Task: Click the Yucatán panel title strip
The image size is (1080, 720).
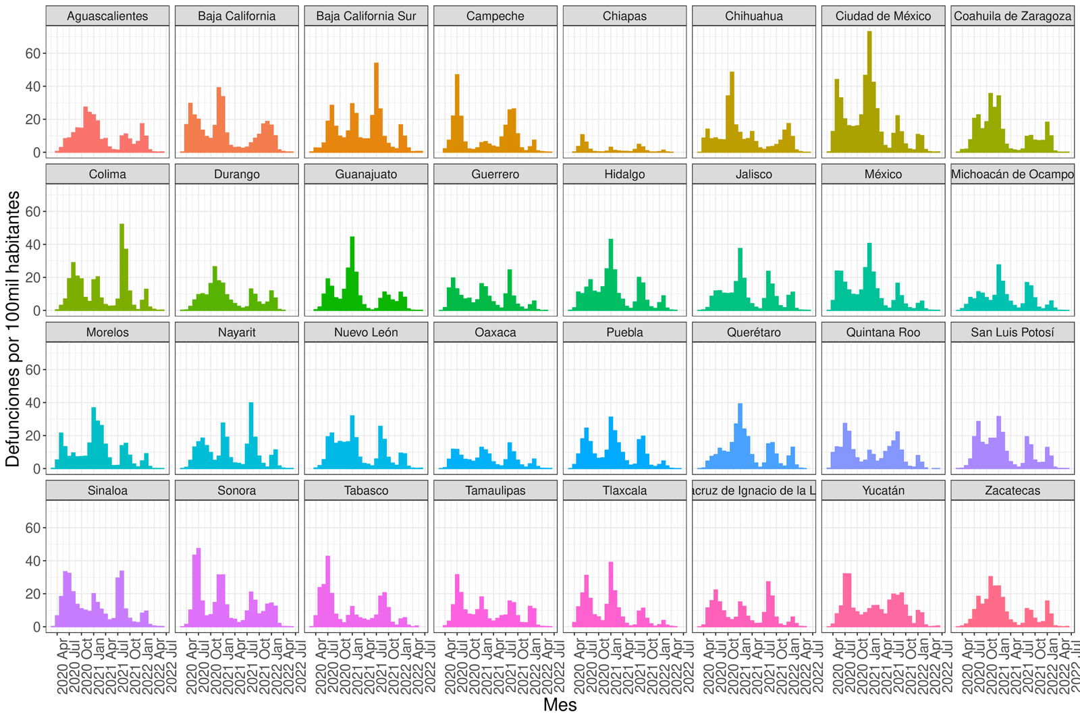Action: click(x=883, y=491)
